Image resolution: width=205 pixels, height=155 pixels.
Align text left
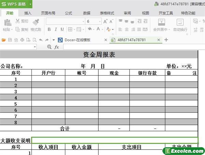pyautogui.click(x=120, y=29)
